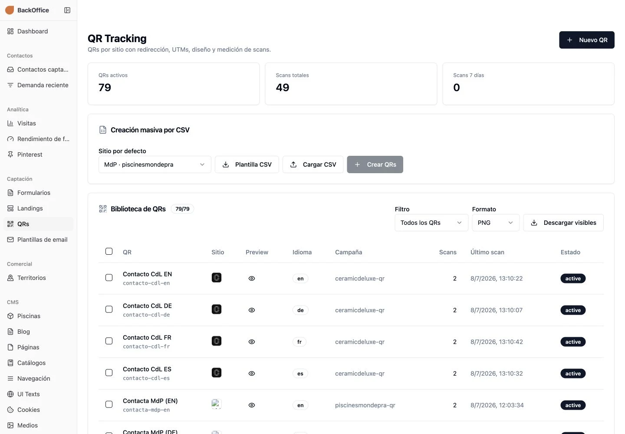Click the Medios image icon
625x434 pixels.
pos(10,425)
